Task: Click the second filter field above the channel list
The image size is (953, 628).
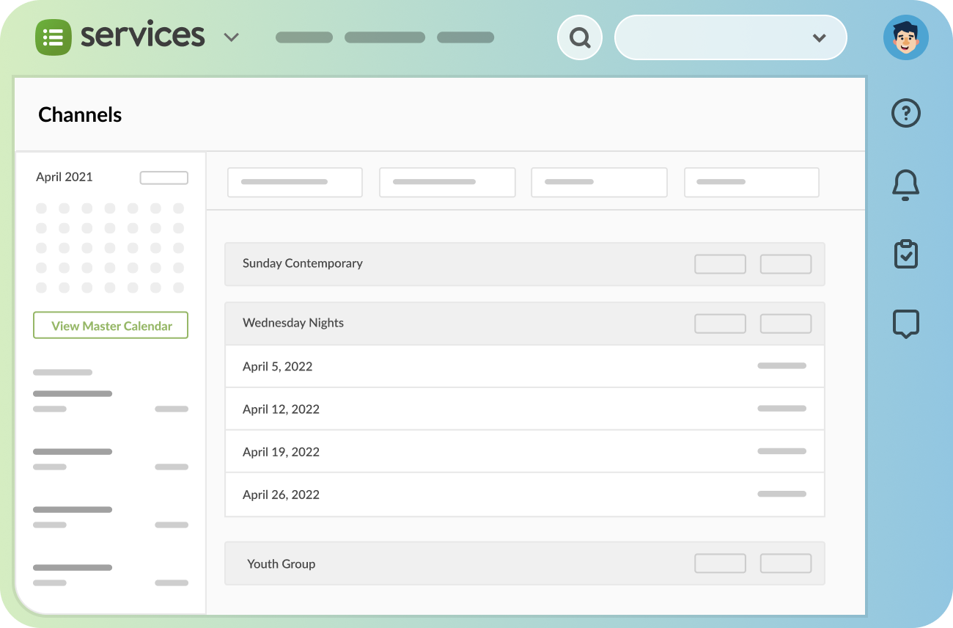Action: [447, 182]
